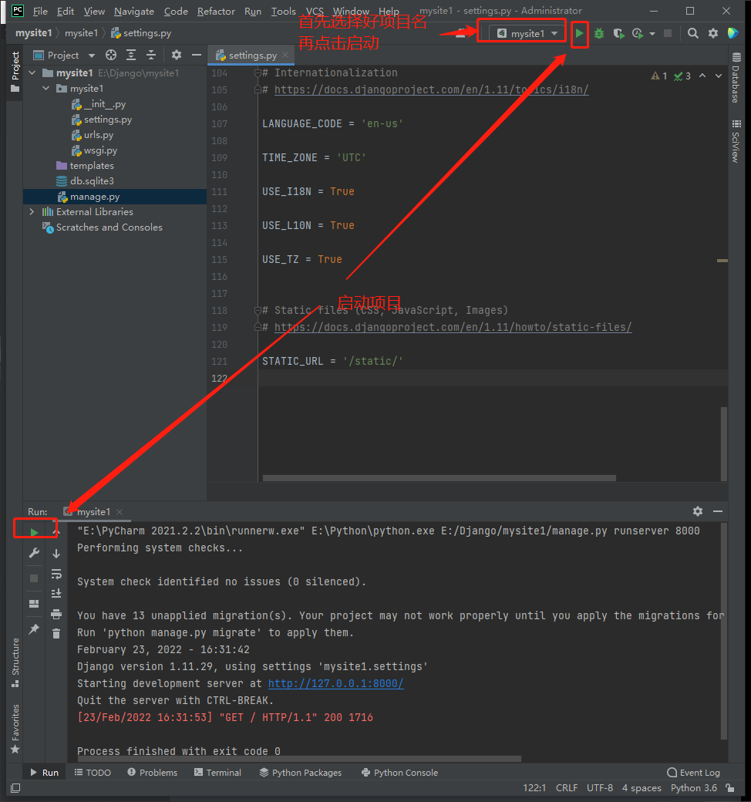The width and height of the screenshot is (751, 802).
Task: Open the Tools menu
Action: click(x=284, y=12)
